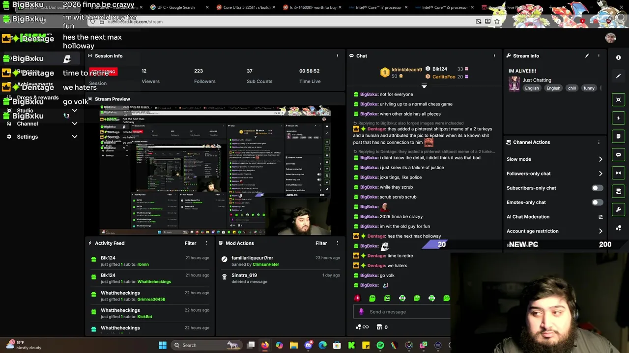Click Sinatra_619 deleted a message entry

(x=280, y=278)
